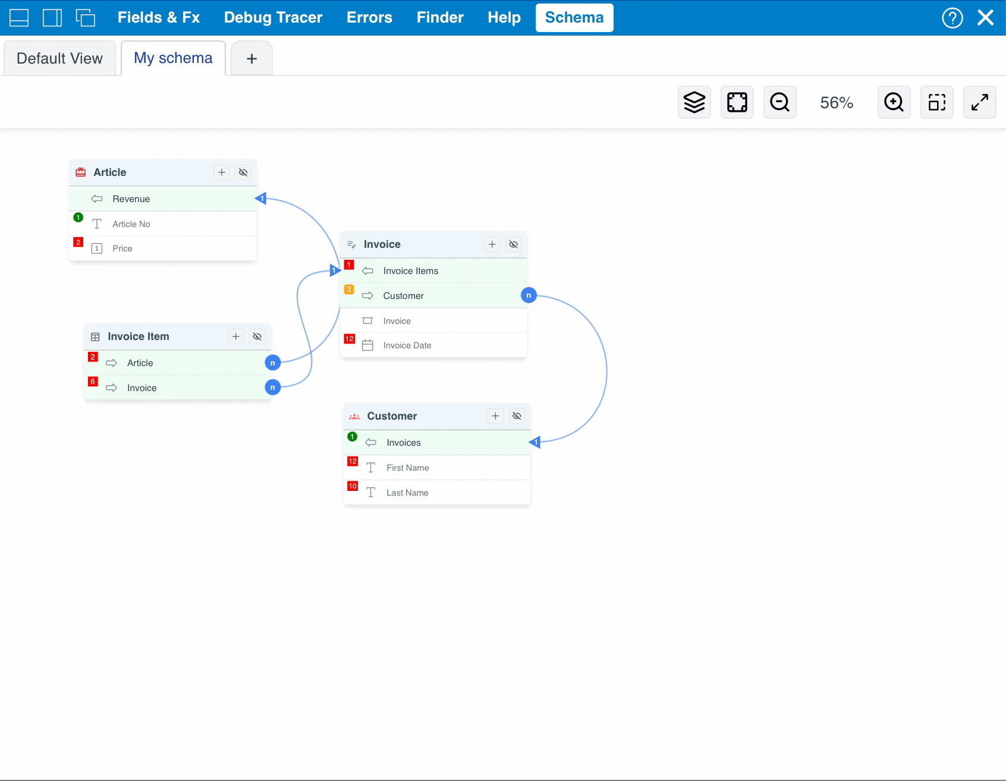Click the Invoice Item table grid icon
The image size is (1006, 781).
[x=95, y=337]
